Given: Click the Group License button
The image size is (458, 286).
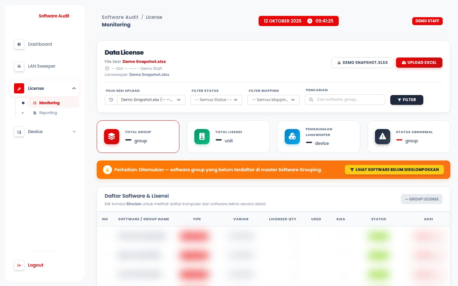Looking at the screenshot, I should [x=422, y=199].
